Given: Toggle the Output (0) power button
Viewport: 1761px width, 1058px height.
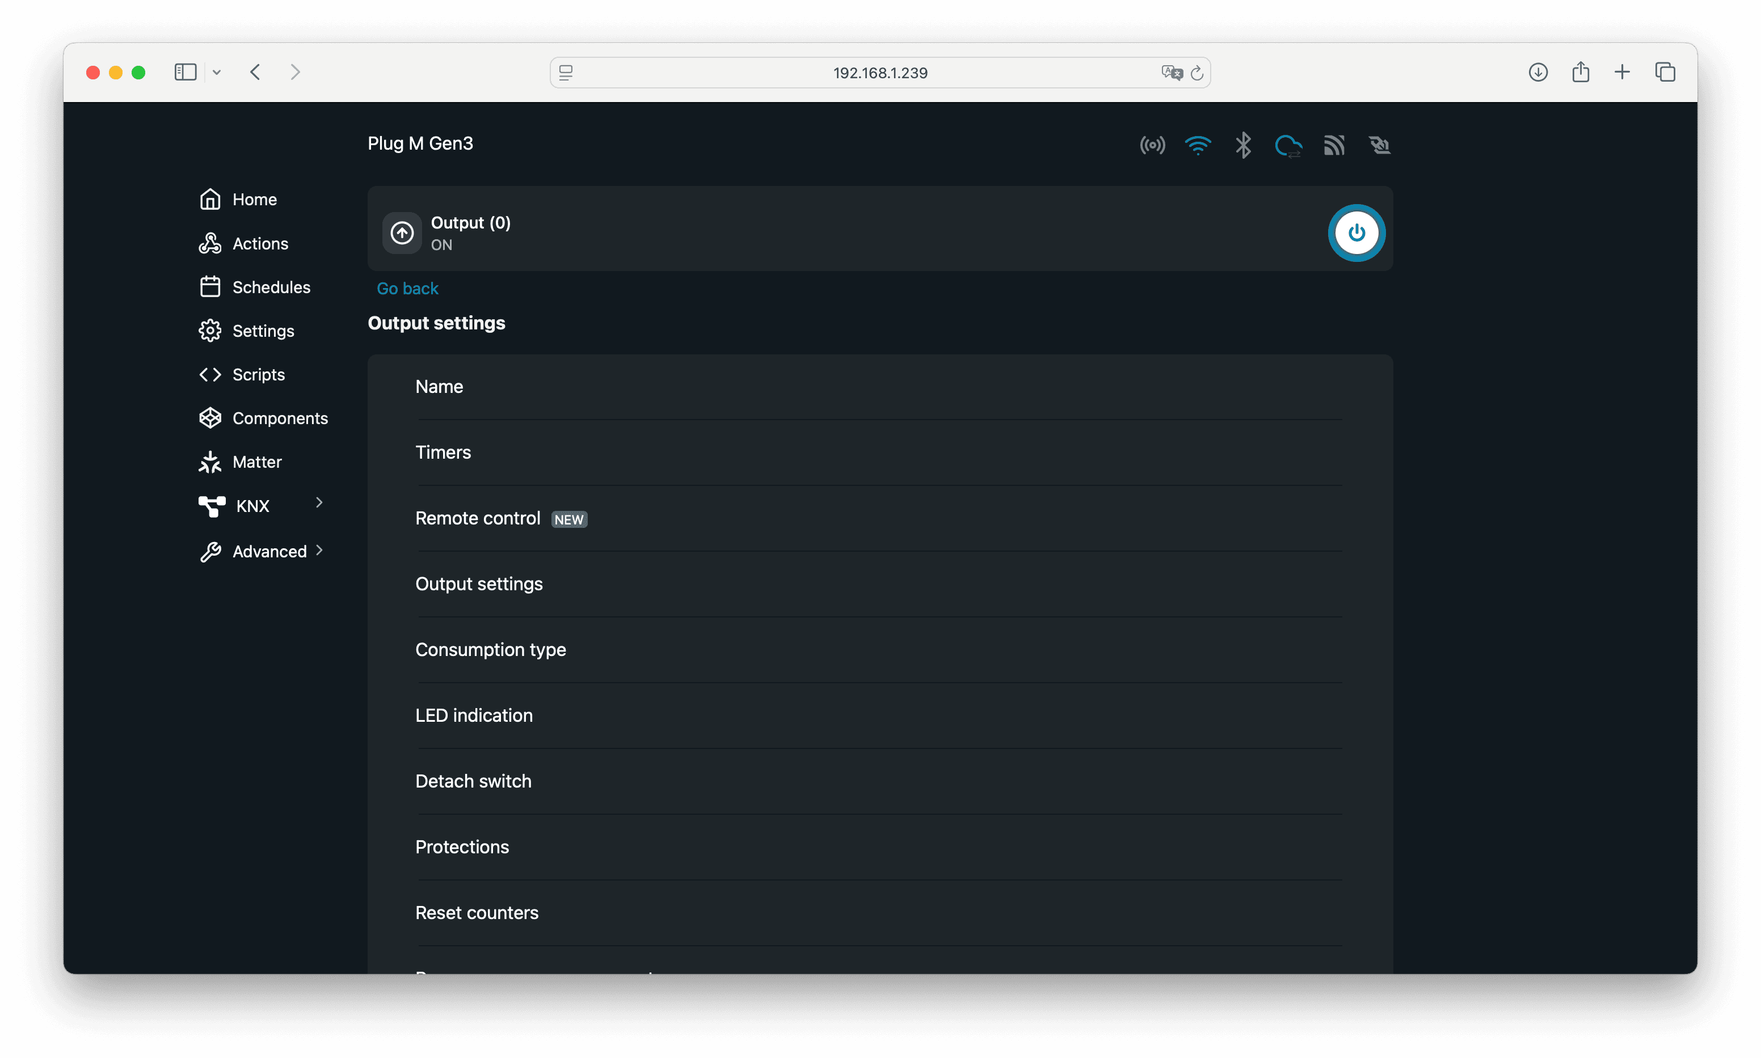Looking at the screenshot, I should pyautogui.click(x=1356, y=233).
